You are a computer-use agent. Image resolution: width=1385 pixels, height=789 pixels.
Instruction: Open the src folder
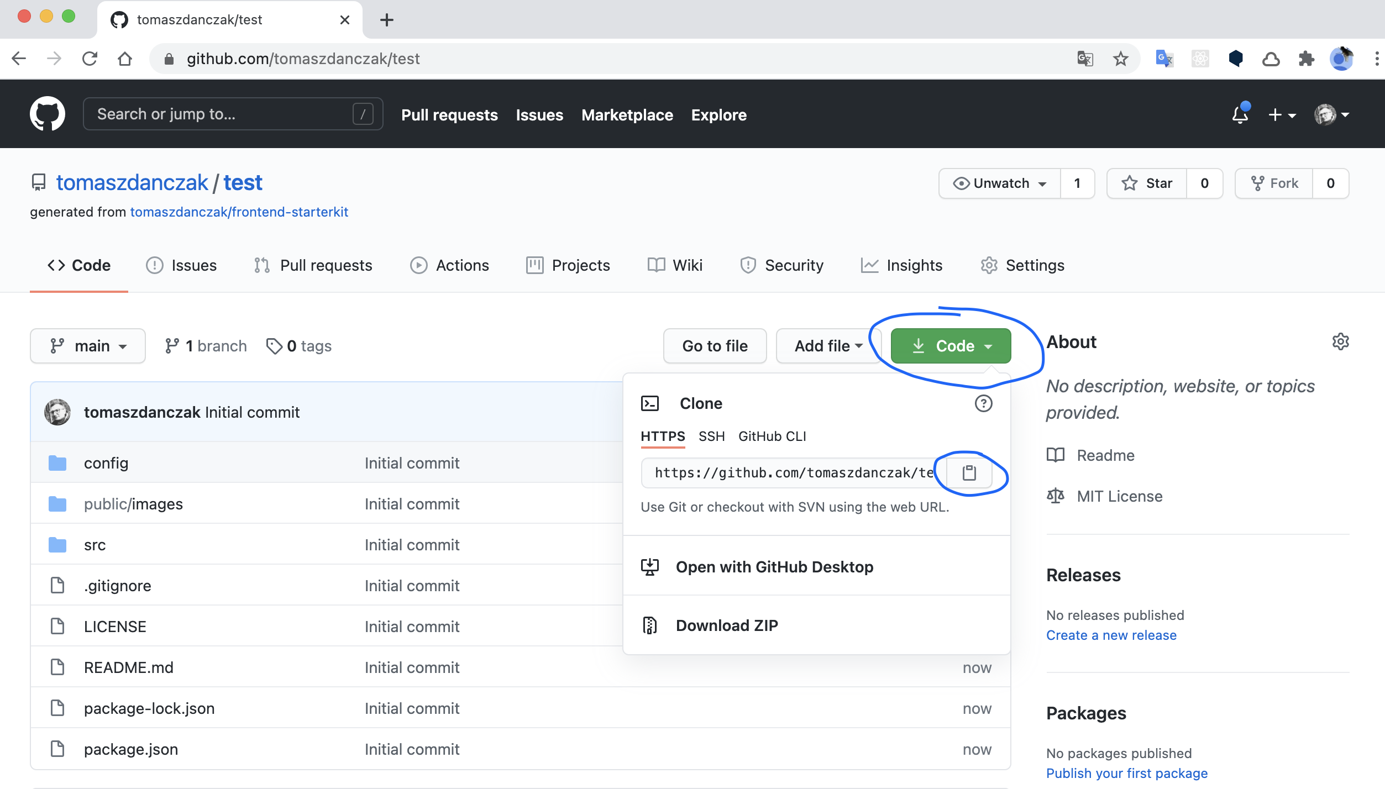[95, 545]
